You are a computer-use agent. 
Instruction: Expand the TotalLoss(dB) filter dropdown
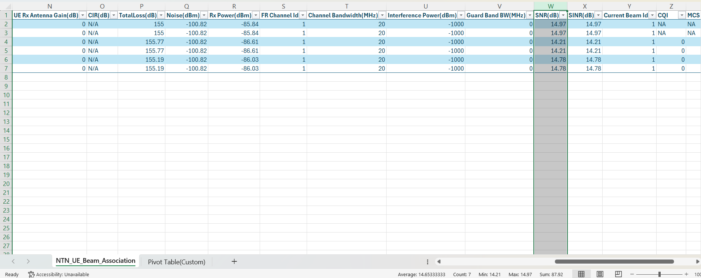[x=161, y=15]
